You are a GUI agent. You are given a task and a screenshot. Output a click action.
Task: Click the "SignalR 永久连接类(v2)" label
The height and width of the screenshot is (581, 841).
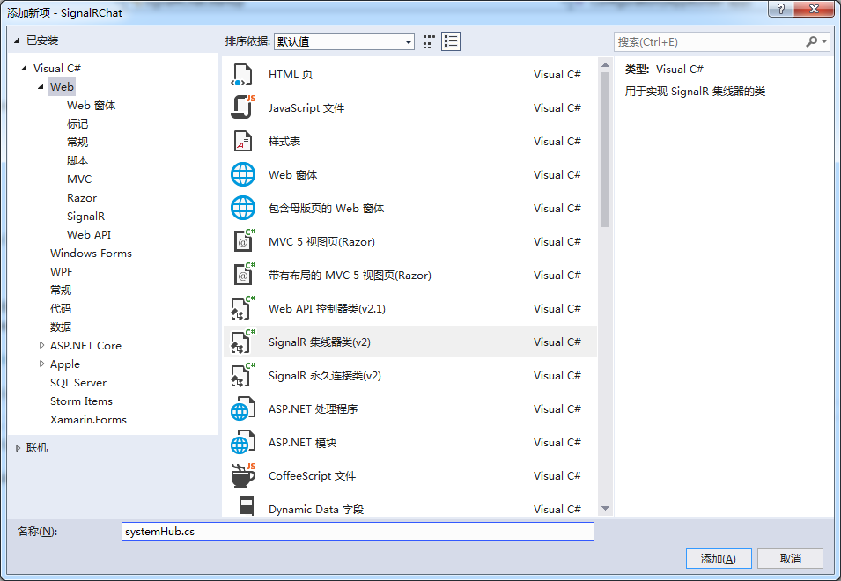pos(324,376)
